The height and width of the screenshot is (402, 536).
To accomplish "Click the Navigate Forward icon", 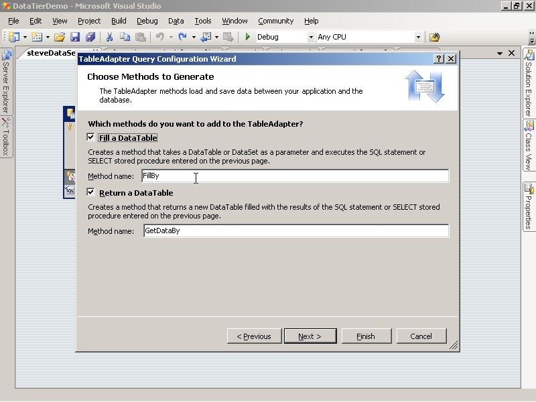I will click(228, 37).
